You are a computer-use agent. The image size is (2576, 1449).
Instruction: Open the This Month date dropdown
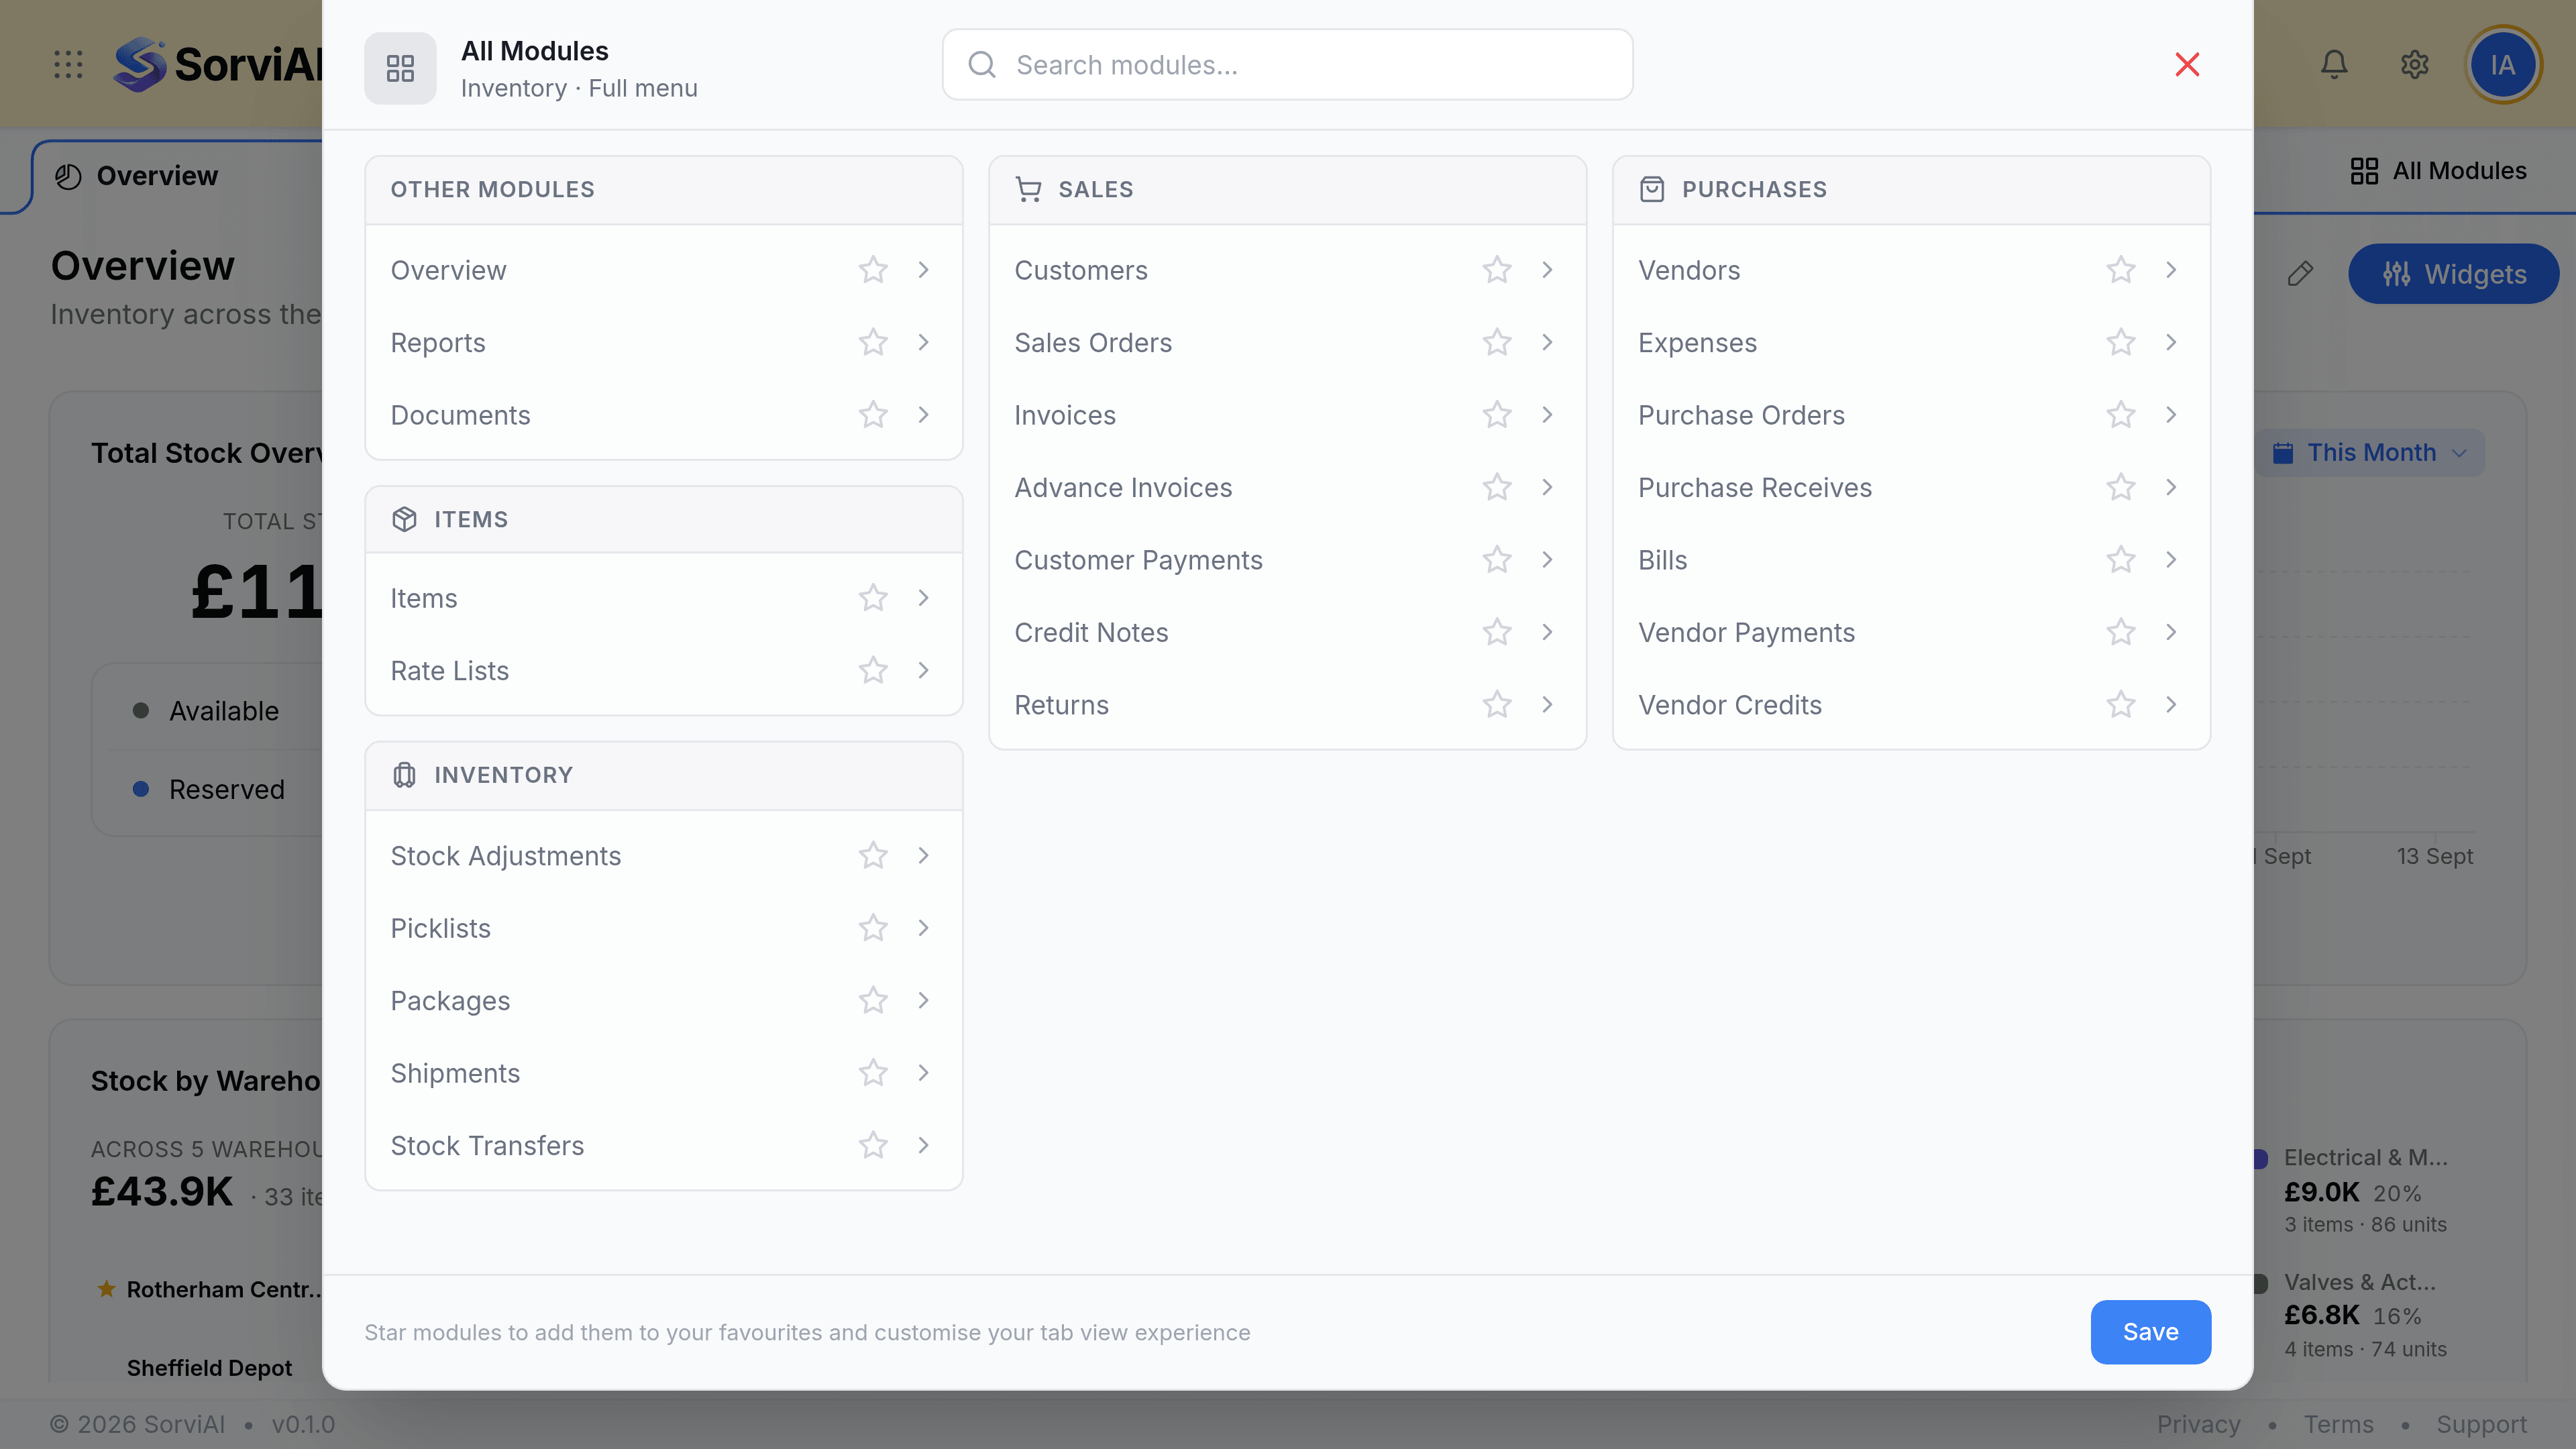2370,453
